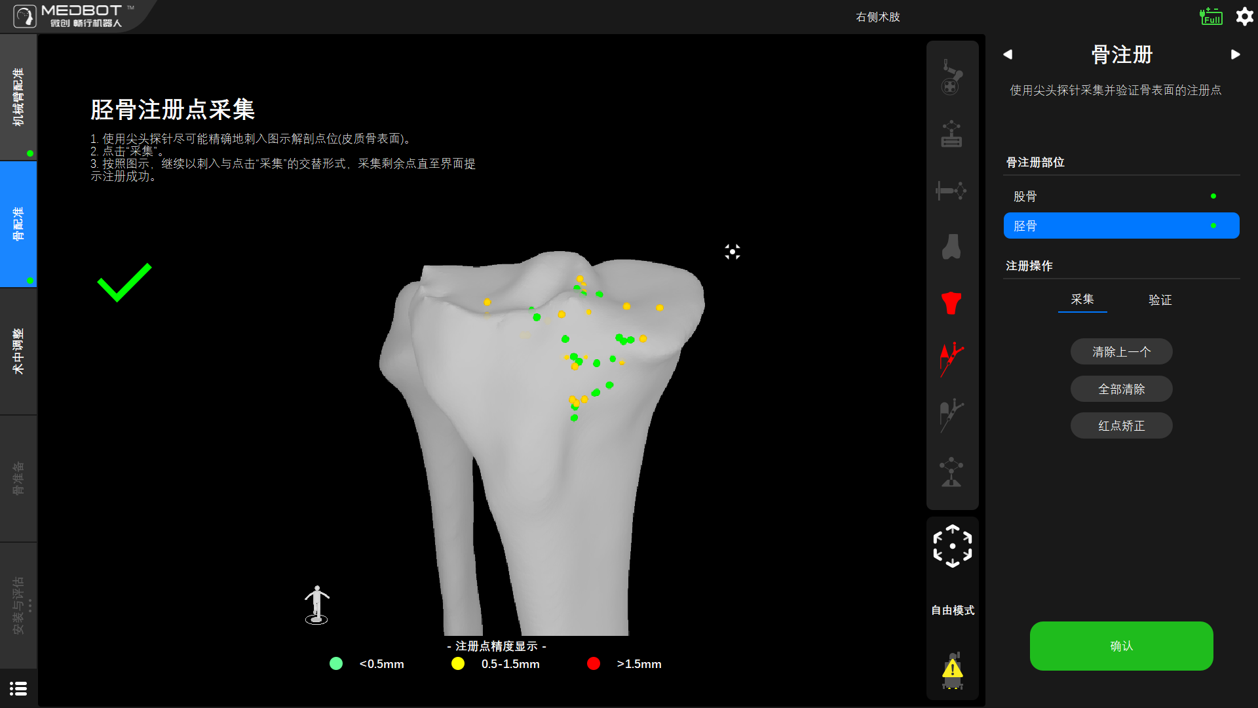Switch to the 验证 tab

[1160, 300]
